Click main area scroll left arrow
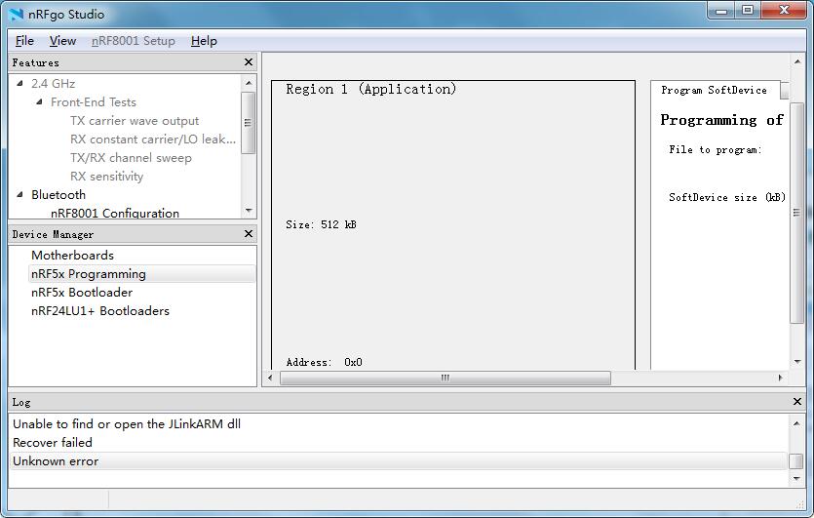 coord(270,378)
